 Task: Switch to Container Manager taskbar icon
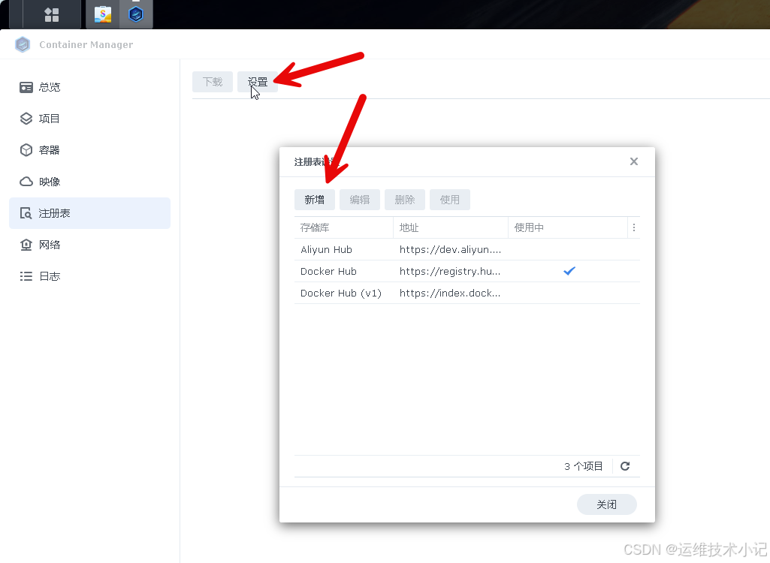135,14
